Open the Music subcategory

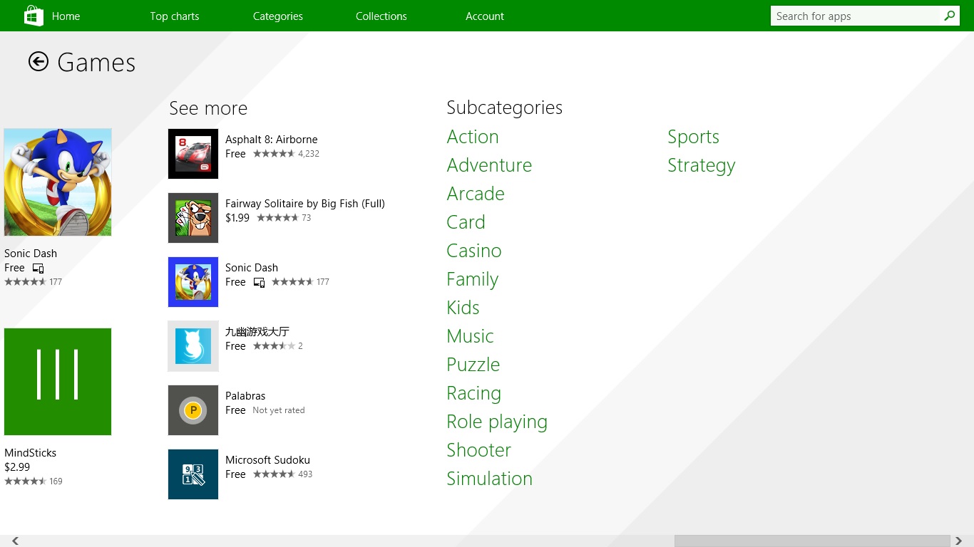click(x=470, y=336)
